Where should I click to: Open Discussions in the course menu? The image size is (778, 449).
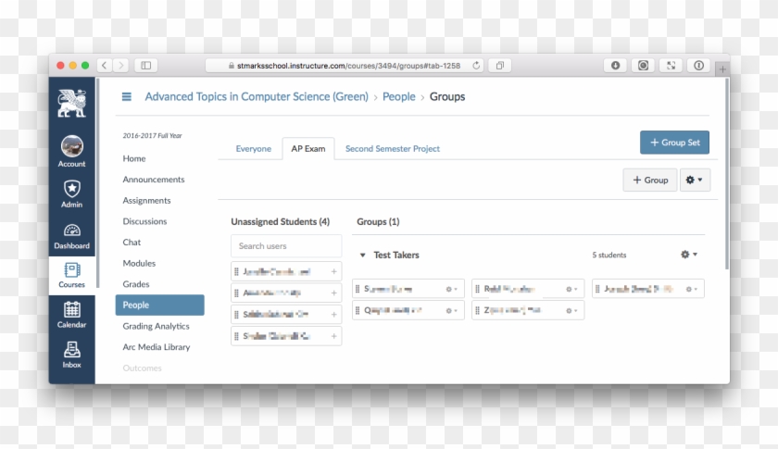tap(144, 221)
